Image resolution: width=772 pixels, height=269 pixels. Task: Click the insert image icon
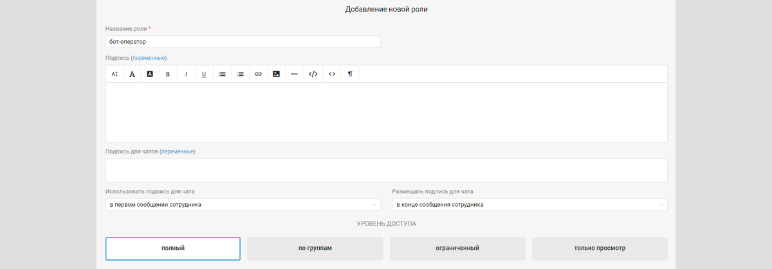click(x=276, y=74)
